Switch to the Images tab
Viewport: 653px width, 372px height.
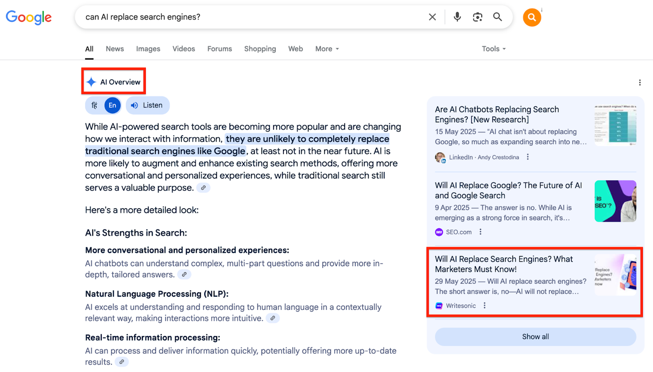[x=148, y=49]
